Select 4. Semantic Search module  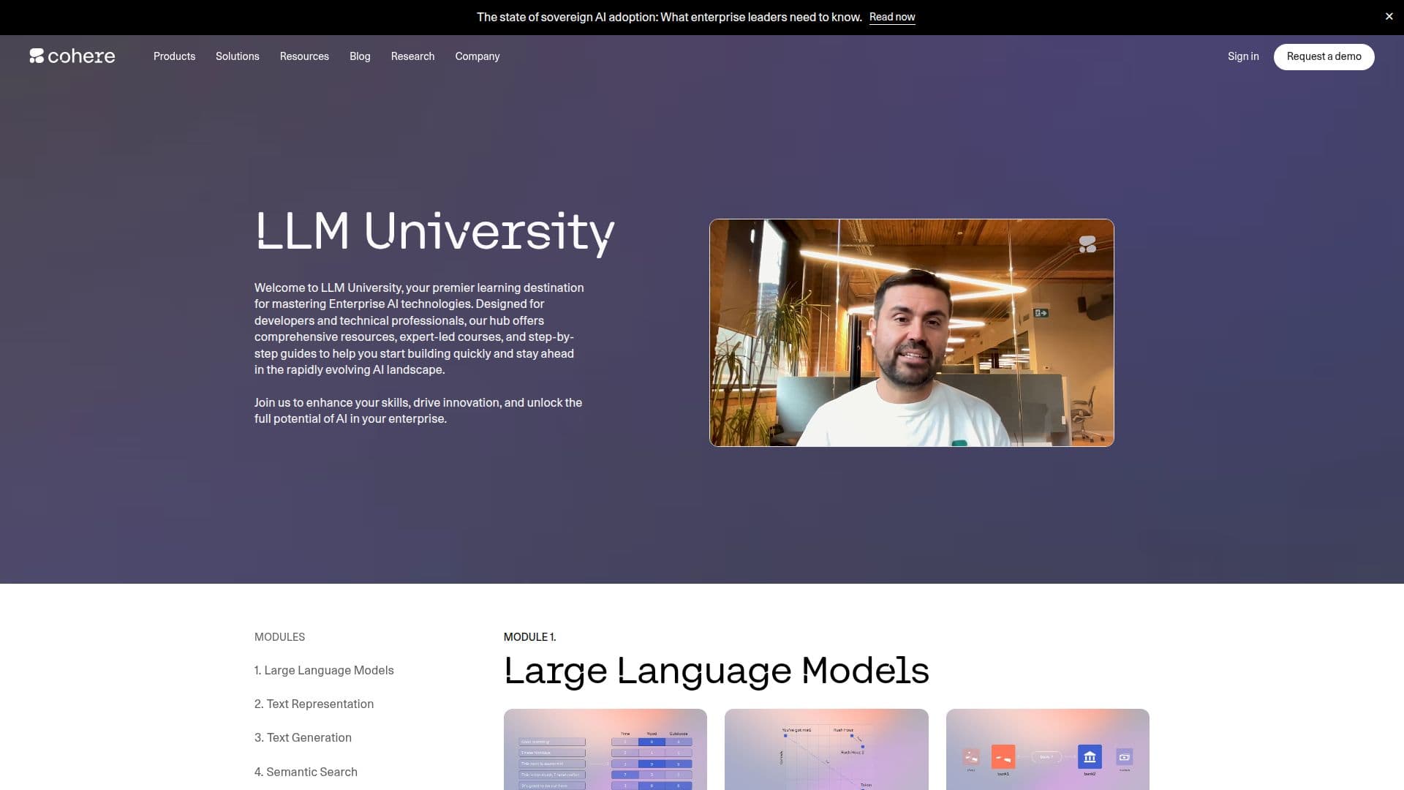point(306,772)
